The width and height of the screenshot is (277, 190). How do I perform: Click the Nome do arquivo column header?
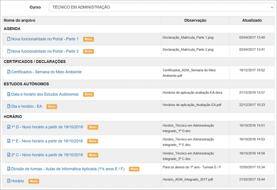coord(19,20)
